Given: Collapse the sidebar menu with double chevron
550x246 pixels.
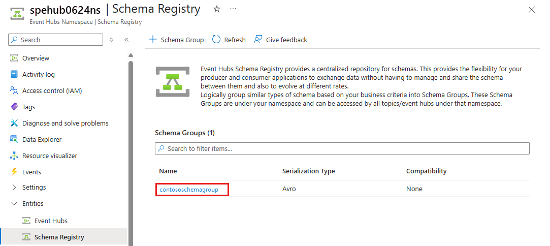Looking at the screenshot, I should tap(126, 40).
